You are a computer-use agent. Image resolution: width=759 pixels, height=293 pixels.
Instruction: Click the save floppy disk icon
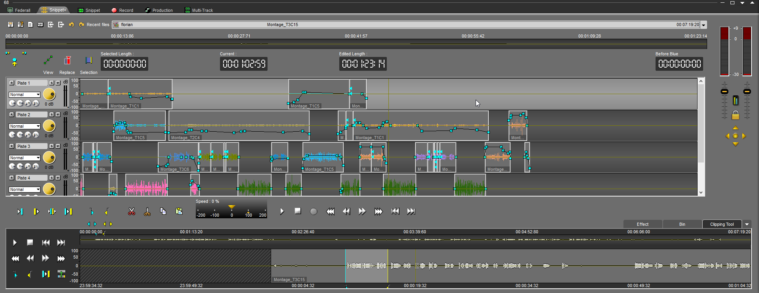(11, 25)
